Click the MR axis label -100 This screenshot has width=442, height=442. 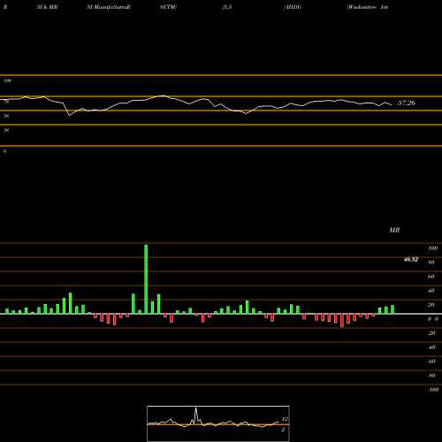click(433, 390)
